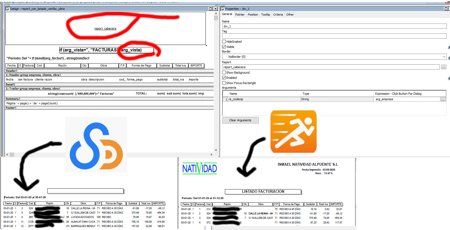
Task: Click the Properties panel title icon
Action: pyautogui.click(x=223, y=9)
